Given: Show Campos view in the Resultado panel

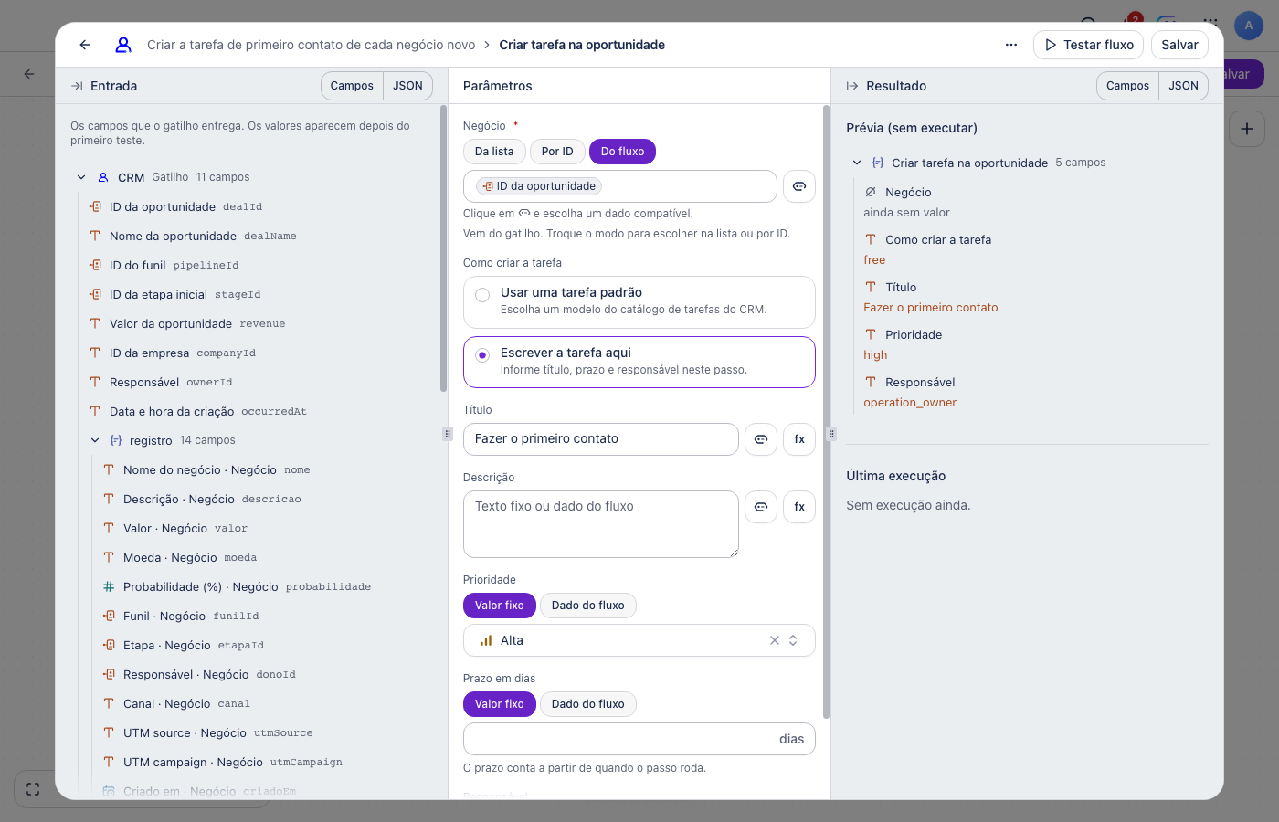Looking at the screenshot, I should (x=1127, y=86).
